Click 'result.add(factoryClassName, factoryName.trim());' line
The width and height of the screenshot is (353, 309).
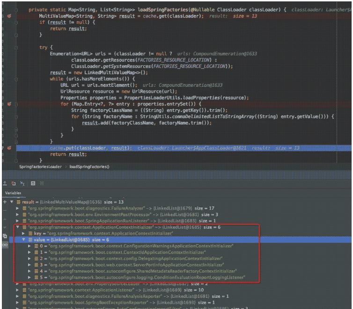tap(147, 123)
